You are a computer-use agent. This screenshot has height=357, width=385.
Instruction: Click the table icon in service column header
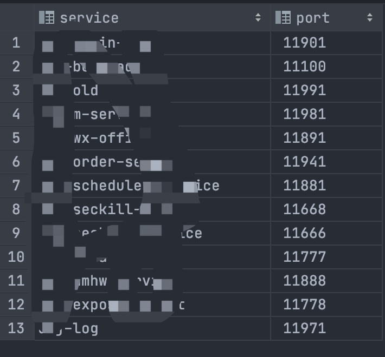click(47, 18)
